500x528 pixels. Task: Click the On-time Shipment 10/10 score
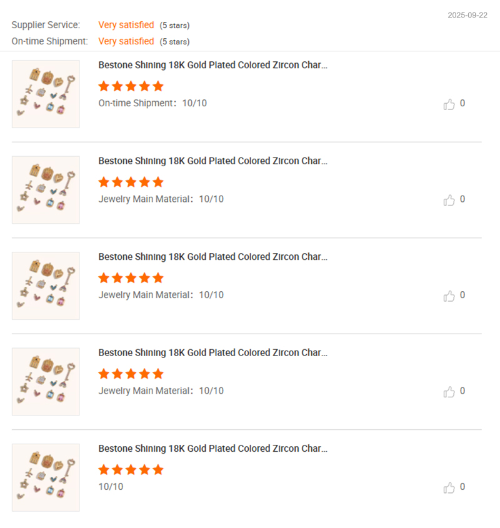(x=154, y=103)
